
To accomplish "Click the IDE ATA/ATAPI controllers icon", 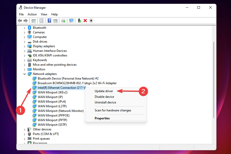I will click(30, 55).
